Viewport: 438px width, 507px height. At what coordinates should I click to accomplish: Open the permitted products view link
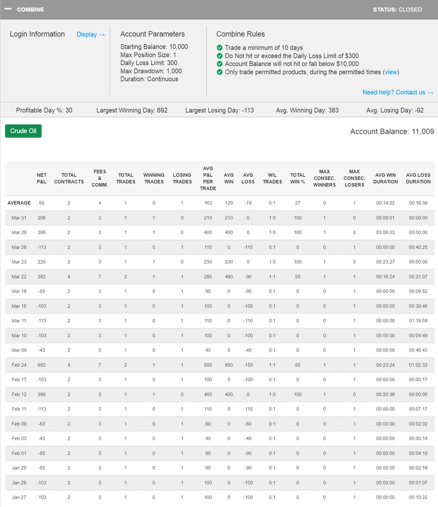click(391, 72)
